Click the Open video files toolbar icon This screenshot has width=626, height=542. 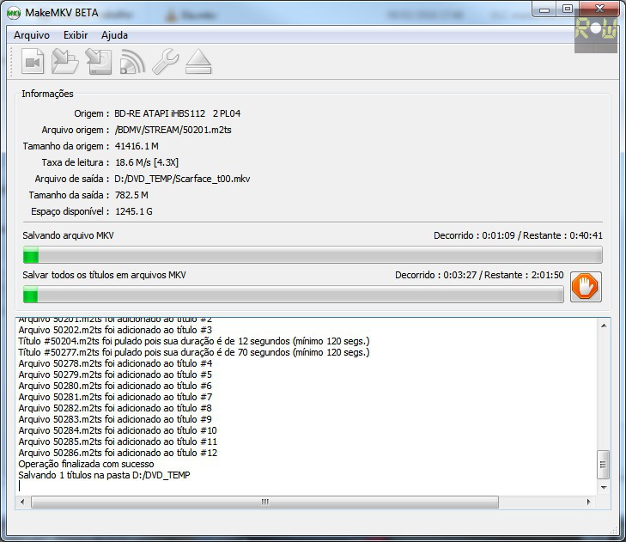tap(33, 61)
